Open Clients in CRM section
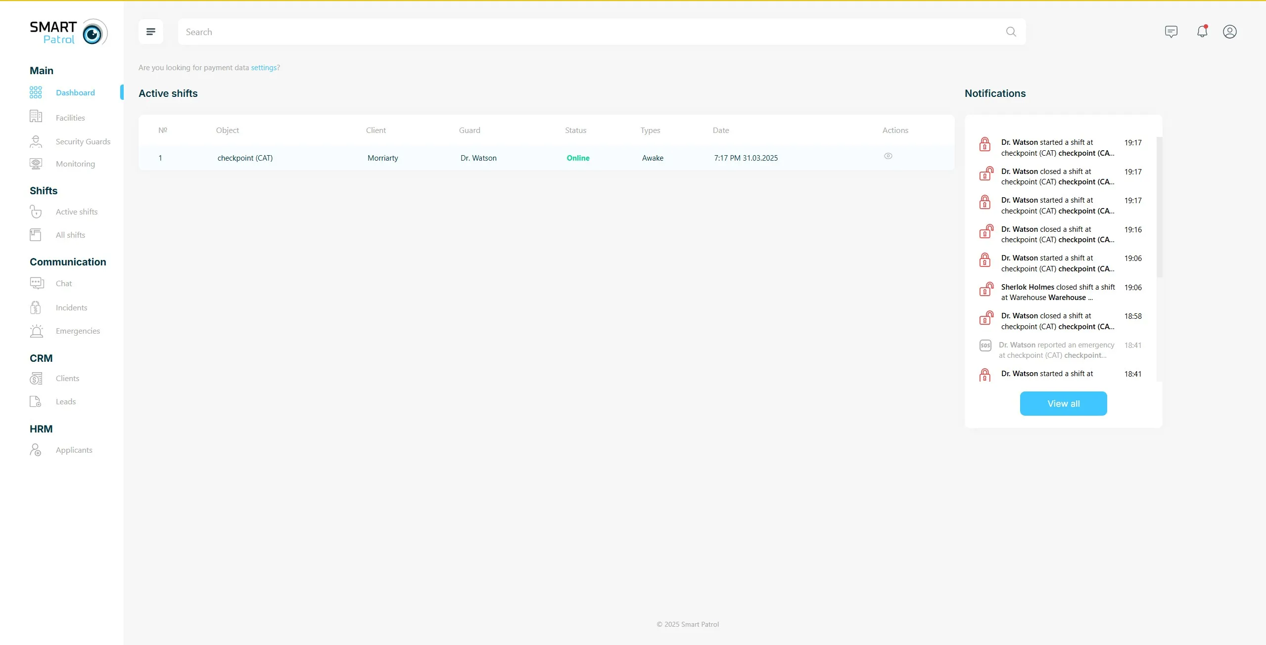This screenshot has height=645, width=1266. (x=67, y=378)
